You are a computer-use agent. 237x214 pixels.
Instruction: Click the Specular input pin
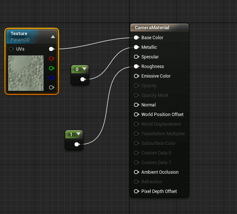tap(137, 57)
